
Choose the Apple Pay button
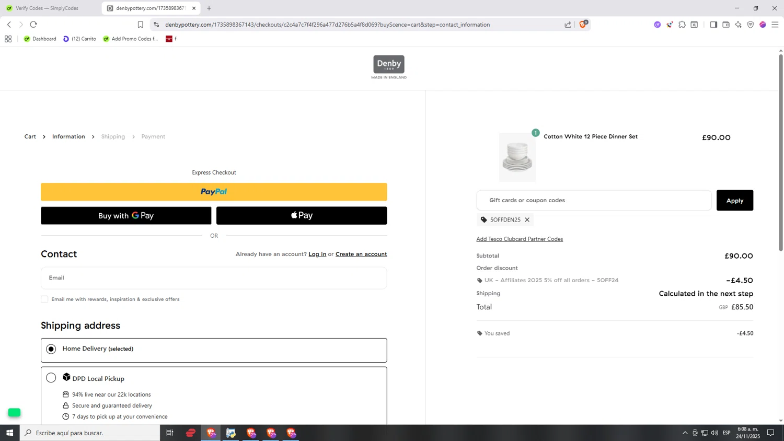point(302,215)
